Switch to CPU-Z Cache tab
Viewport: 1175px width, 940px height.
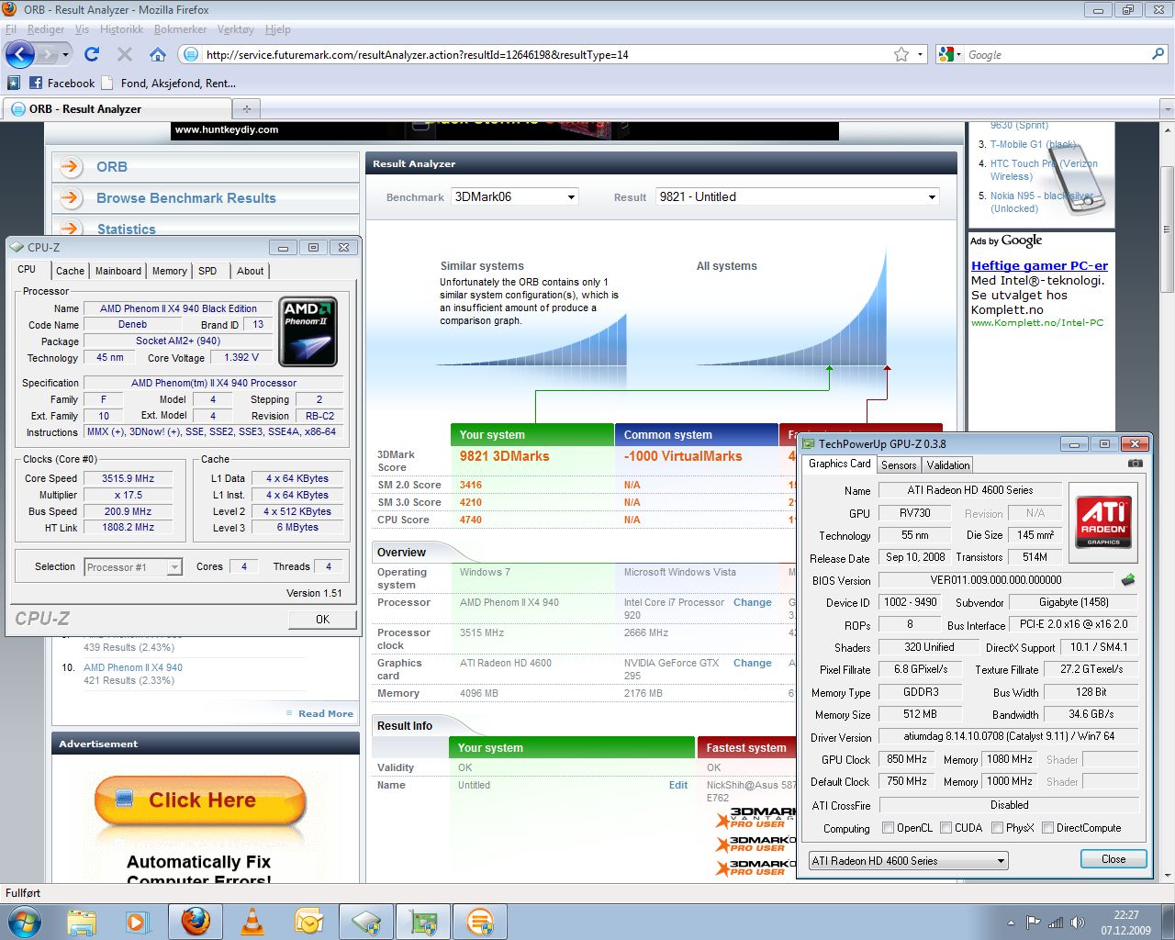70,271
